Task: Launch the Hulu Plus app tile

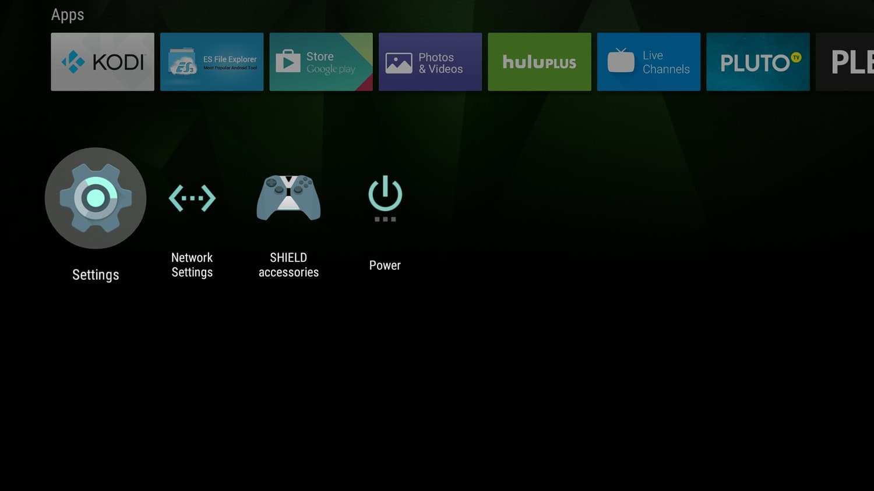Action: 540,62
